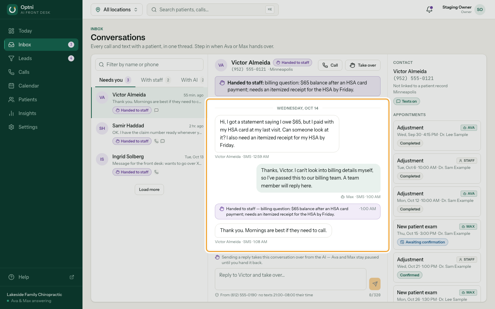Image resolution: width=495 pixels, height=309 pixels.
Task: Click the phone icon in Samir Haddad's row
Action: pos(156,141)
